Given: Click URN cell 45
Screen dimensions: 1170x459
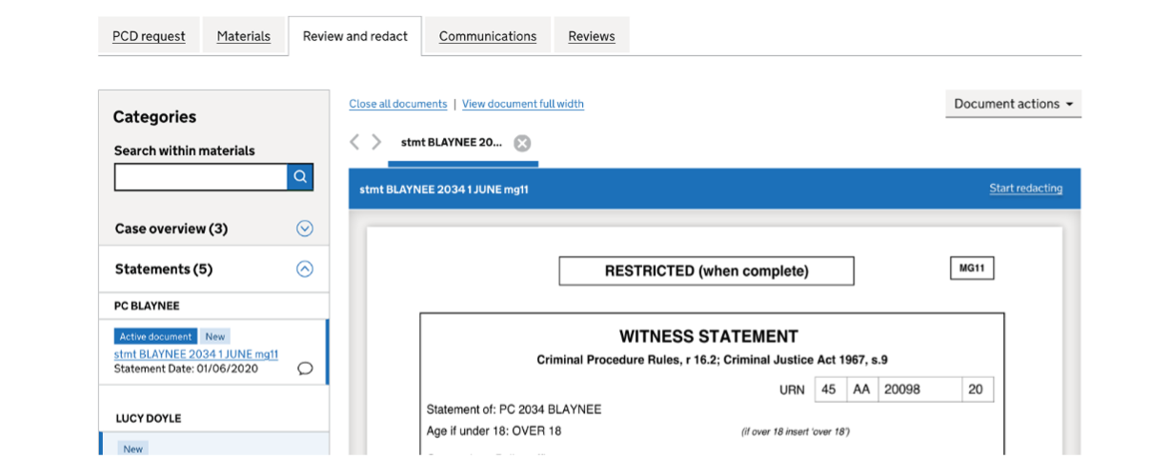Looking at the screenshot, I should click(x=828, y=389).
